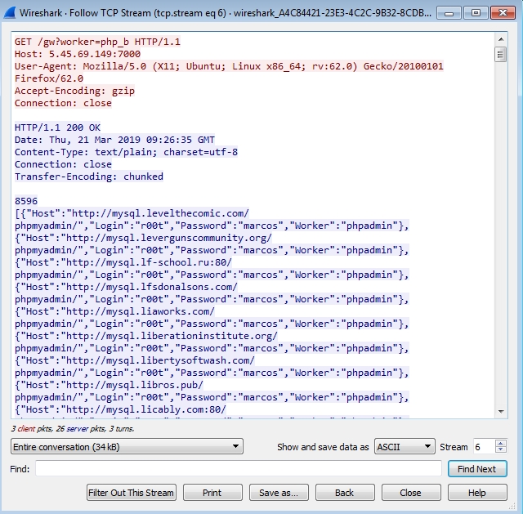Image resolution: width=523 pixels, height=514 pixels.
Task: Click the vertical scrollbar thumb in the stream pane
Action: pyautogui.click(x=500, y=55)
